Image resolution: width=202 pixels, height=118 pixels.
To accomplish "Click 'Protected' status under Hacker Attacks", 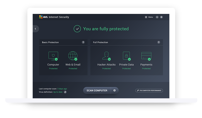I will [x=107, y=68].
